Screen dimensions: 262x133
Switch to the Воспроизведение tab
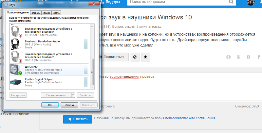pyautogui.click(x=18, y=13)
